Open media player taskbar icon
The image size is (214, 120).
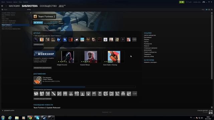pos(24,118)
